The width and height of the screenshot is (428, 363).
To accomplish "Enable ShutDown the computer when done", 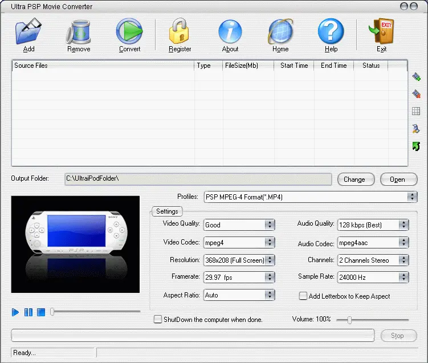I will 157,319.
